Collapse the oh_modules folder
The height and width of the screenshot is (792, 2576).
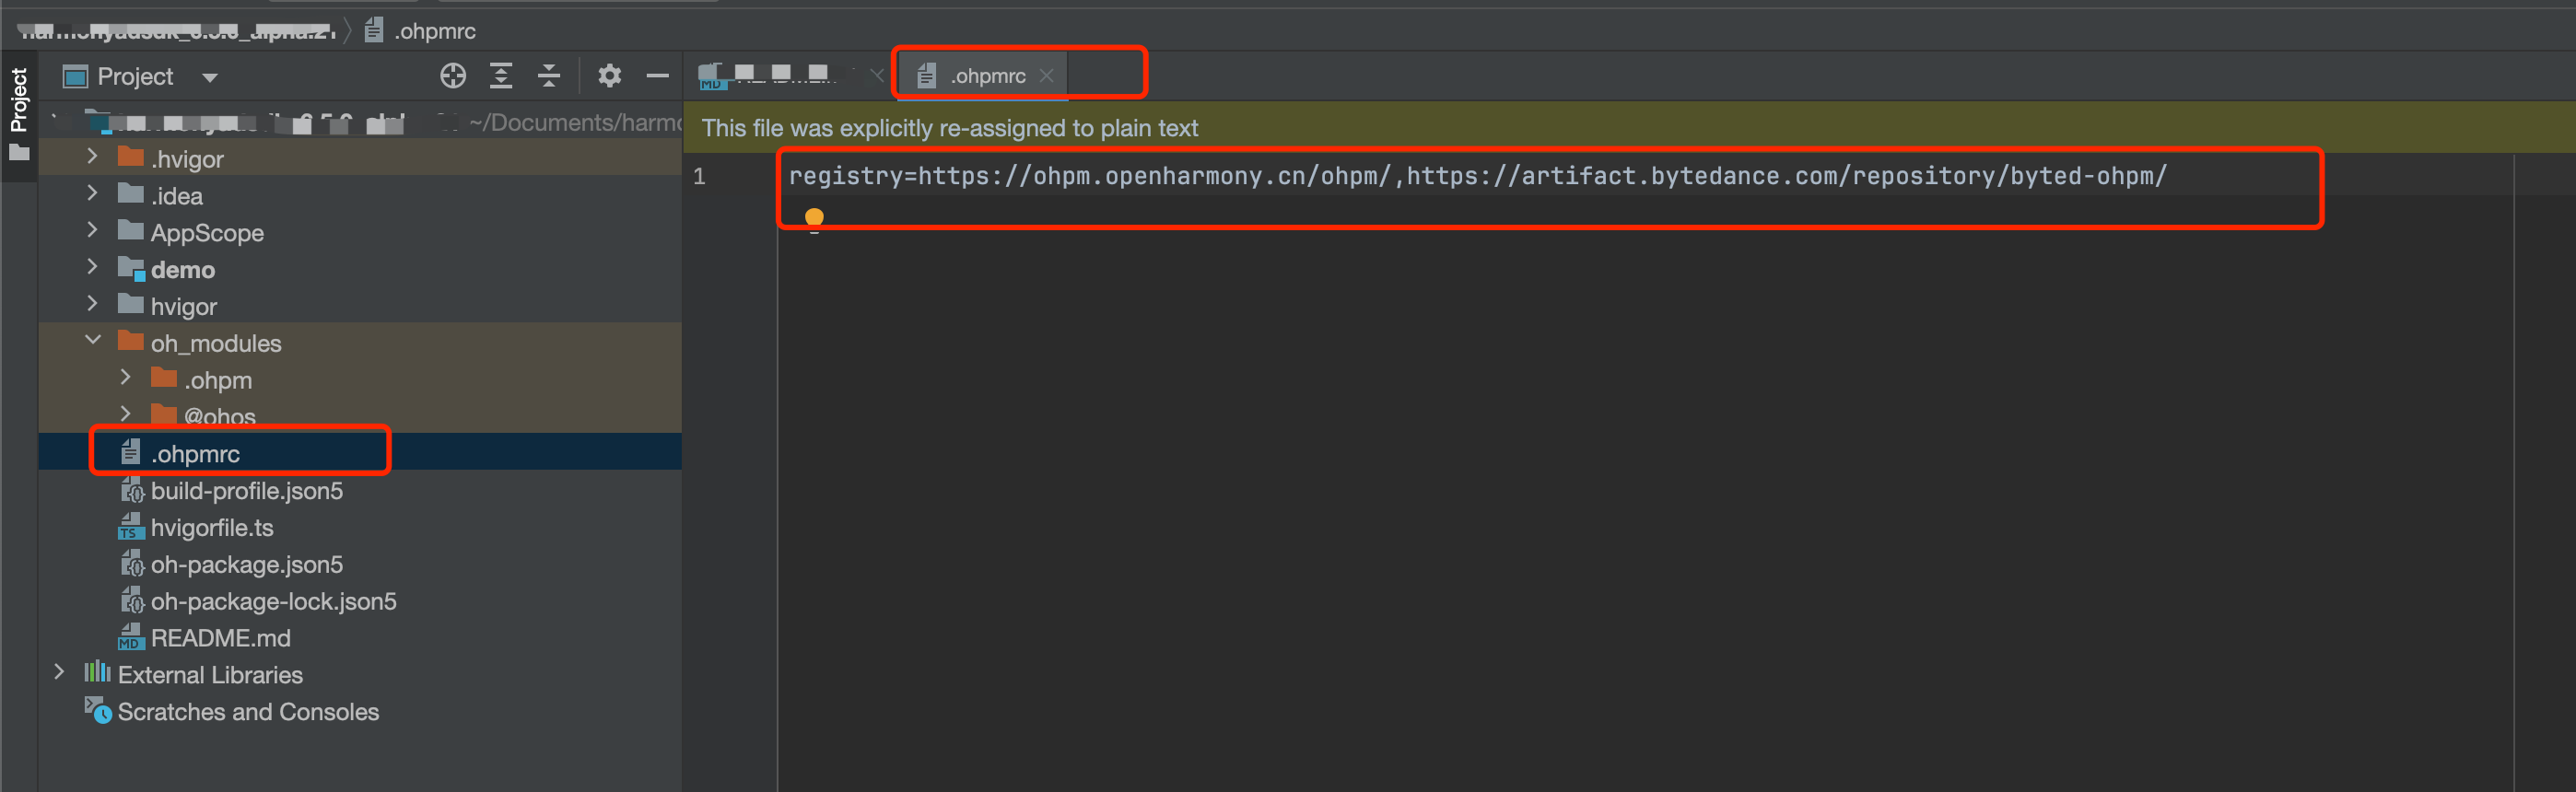pos(93,341)
